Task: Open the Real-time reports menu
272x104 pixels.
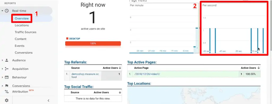Action: [x=19, y=11]
